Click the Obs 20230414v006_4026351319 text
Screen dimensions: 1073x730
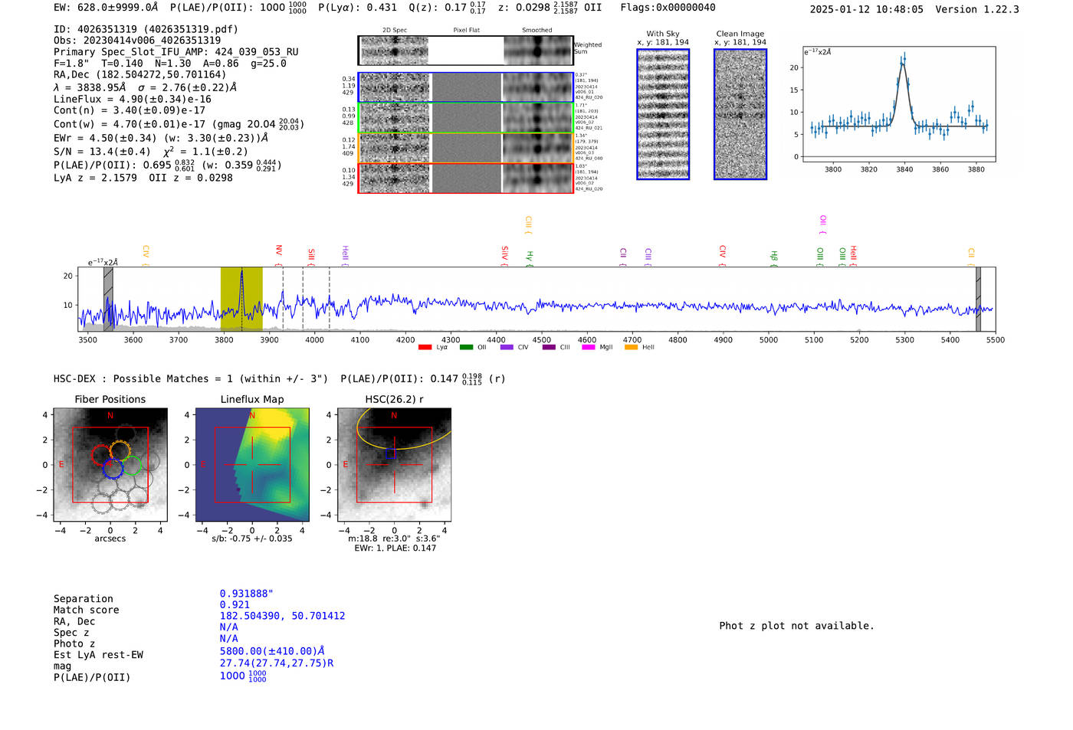coord(137,41)
